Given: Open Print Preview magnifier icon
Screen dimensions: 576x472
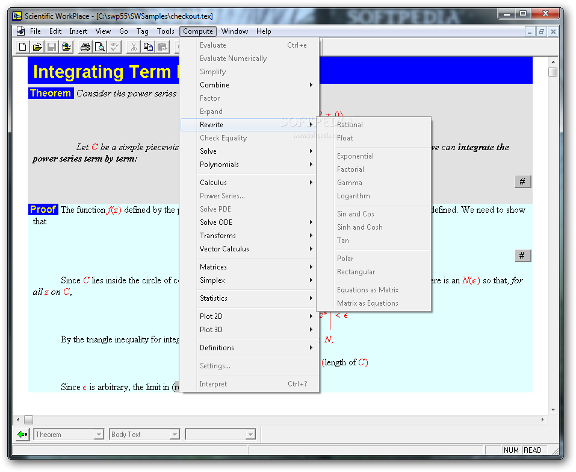Looking at the screenshot, I should [100, 47].
